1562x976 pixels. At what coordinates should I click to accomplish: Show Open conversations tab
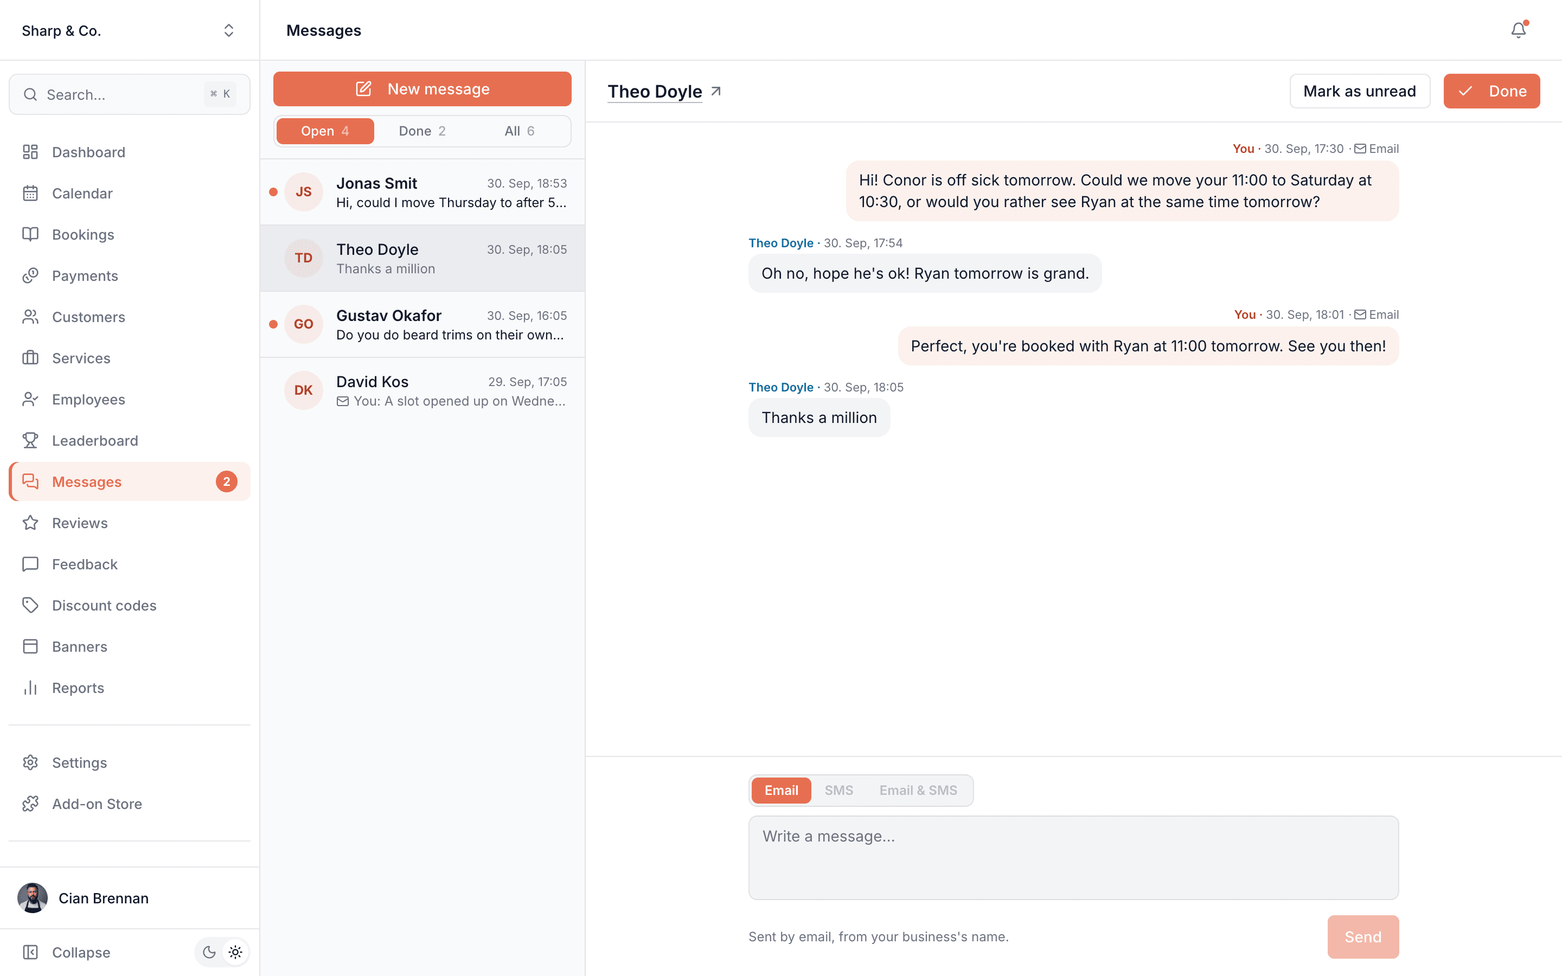pyautogui.click(x=325, y=131)
